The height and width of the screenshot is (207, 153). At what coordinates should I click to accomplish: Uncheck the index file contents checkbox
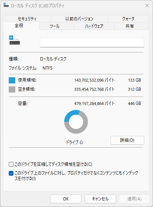pyautogui.click(x=11, y=173)
